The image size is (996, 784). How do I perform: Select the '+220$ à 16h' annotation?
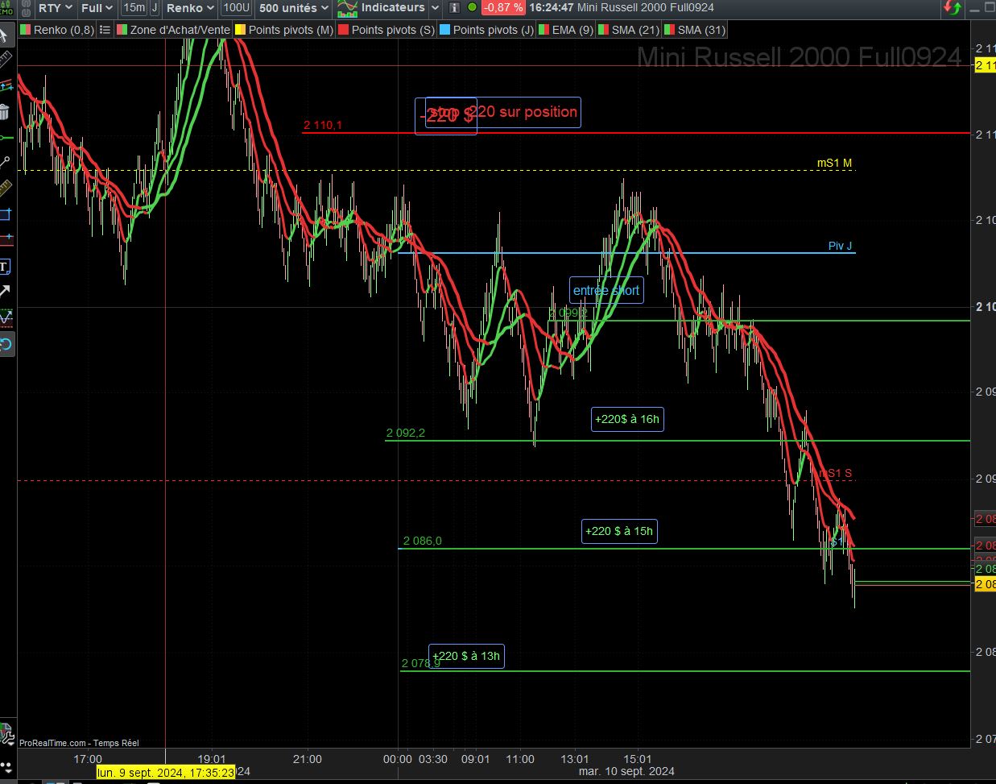tap(627, 419)
